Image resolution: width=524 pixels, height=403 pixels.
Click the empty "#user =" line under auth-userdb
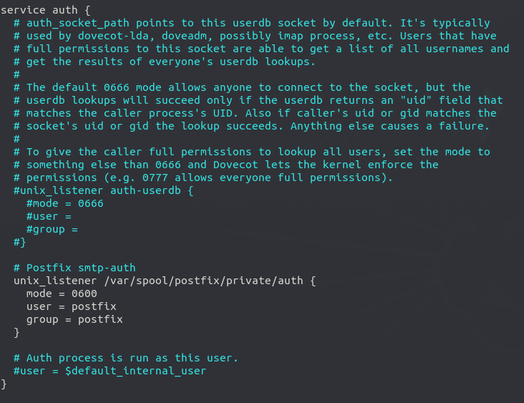(x=49, y=217)
